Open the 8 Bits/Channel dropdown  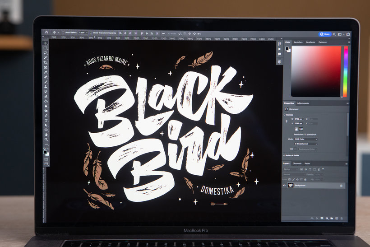306,144
